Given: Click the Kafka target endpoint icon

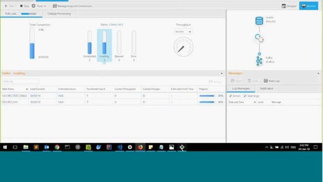Looking at the screenshot, I should pos(259,61).
